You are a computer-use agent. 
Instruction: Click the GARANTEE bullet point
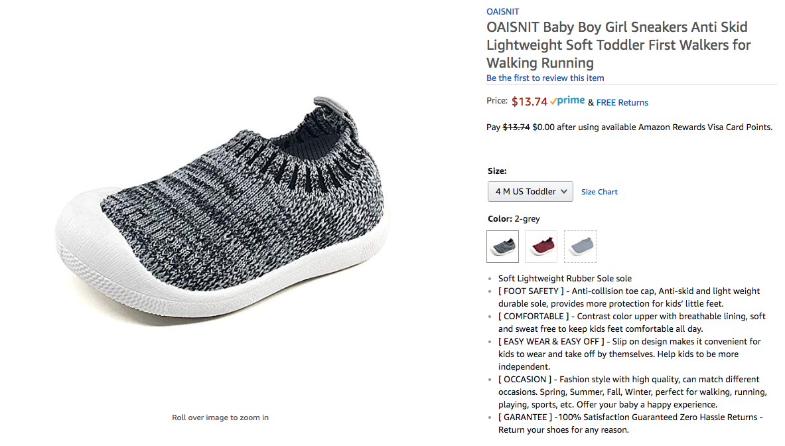point(630,423)
